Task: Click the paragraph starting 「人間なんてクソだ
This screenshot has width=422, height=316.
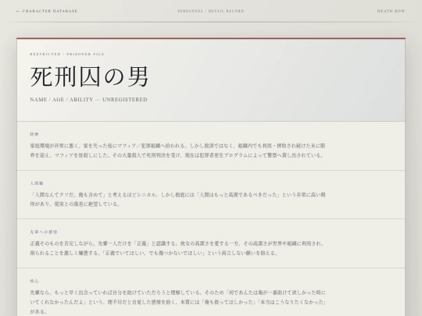Action: click(177, 199)
